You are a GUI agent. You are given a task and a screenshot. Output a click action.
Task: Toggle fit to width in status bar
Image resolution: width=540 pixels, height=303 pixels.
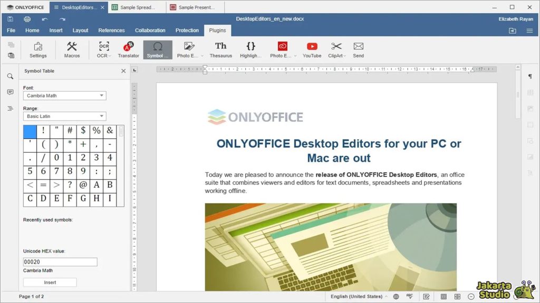pos(457,297)
